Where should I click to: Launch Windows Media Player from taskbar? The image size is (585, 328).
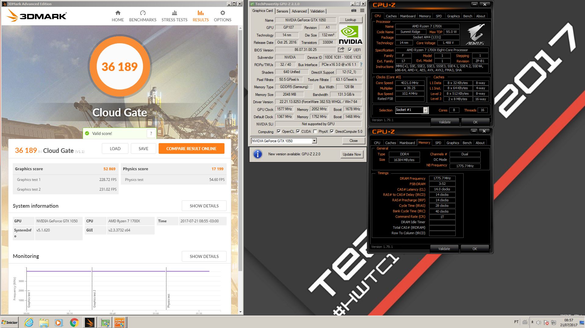(x=59, y=323)
